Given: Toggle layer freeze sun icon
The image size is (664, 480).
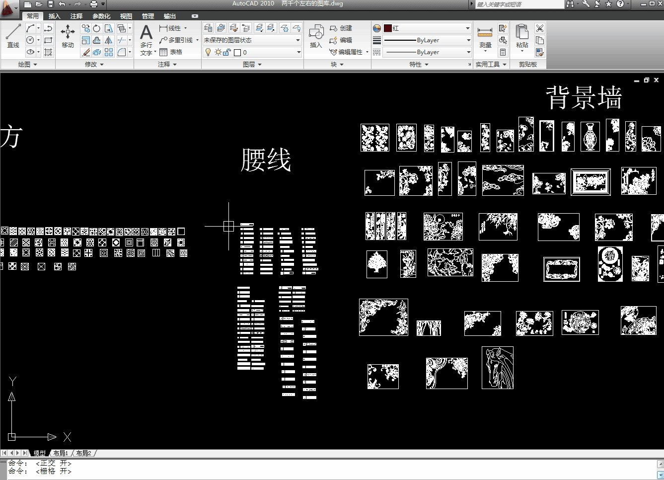Looking at the screenshot, I should 218,52.
